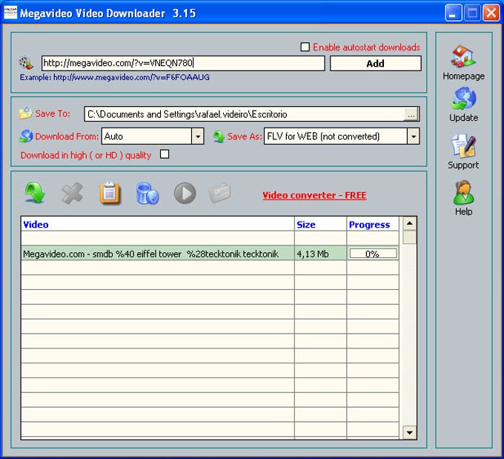Select the Megavideo.com smdb eiffel tower row
Screen dimensions: 504x459
point(210,253)
